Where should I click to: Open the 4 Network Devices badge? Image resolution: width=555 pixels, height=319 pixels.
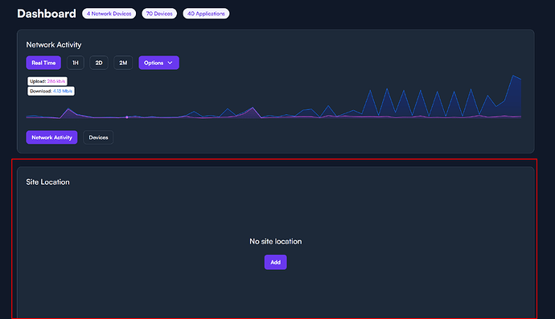(109, 14)
